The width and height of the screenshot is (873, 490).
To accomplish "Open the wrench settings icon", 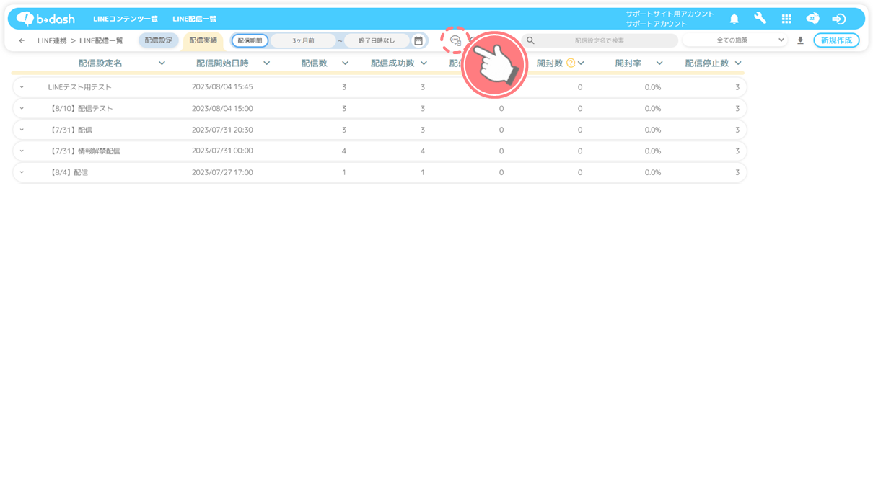I will [x=760, y=19].
